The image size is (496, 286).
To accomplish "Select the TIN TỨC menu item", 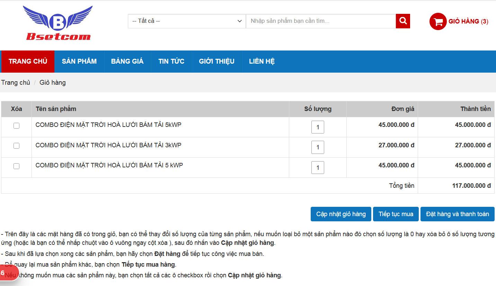I will point(171,62).
